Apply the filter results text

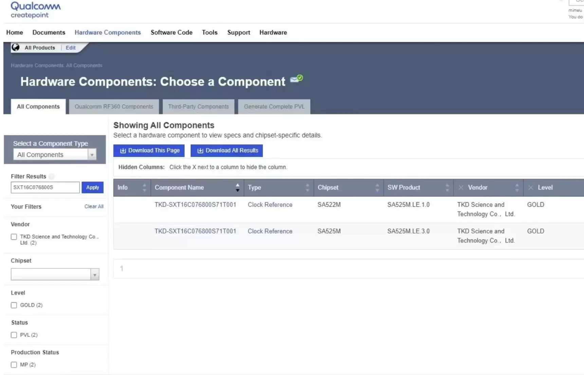point(92,187)
